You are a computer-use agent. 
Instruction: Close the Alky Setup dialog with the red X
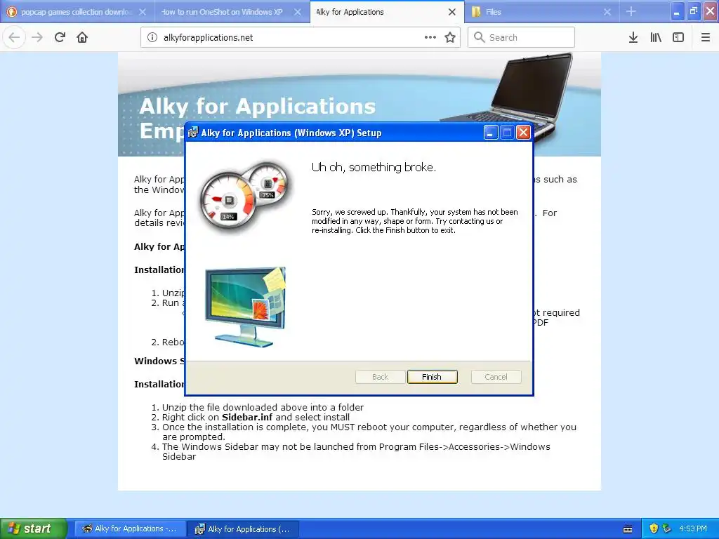coord(523,133)
